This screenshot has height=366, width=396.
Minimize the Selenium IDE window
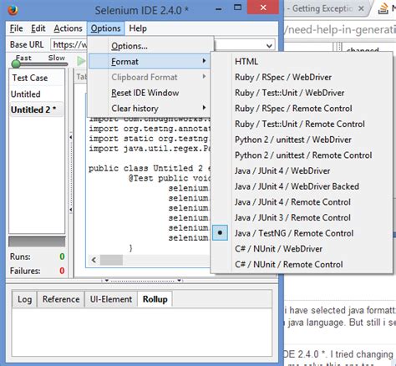tap(219, 9)
